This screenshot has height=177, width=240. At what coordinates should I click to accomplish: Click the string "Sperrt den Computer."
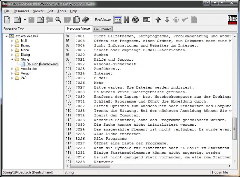click(x=117, y=115)
